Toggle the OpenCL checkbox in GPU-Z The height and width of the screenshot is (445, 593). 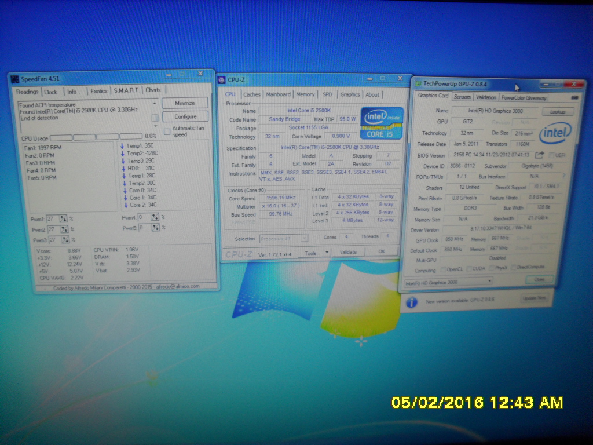pyautogui.click(x=443, y=269)
